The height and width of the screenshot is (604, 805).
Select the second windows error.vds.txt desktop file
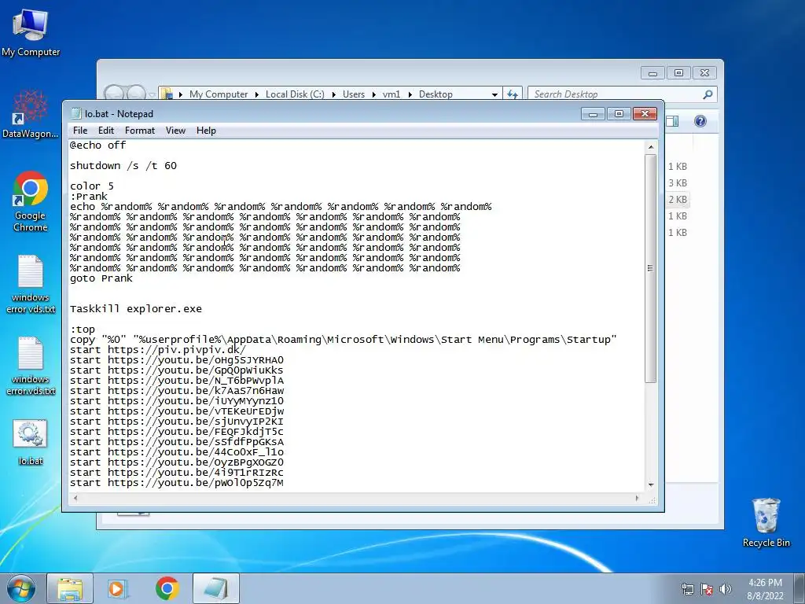[31, 366]
